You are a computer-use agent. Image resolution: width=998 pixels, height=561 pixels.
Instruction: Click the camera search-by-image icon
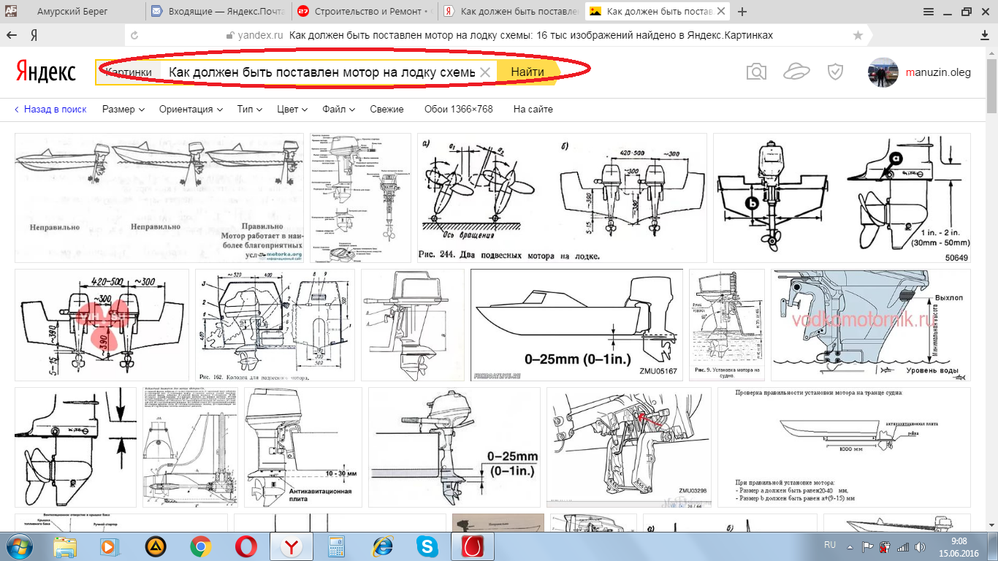pos(756,72)
